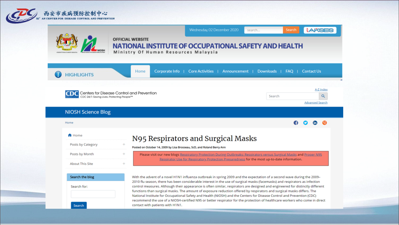Image resolution: width=399 pixels, height=225 pixels.
Task: Open the FAQ menu item
Action: (289, 71)
